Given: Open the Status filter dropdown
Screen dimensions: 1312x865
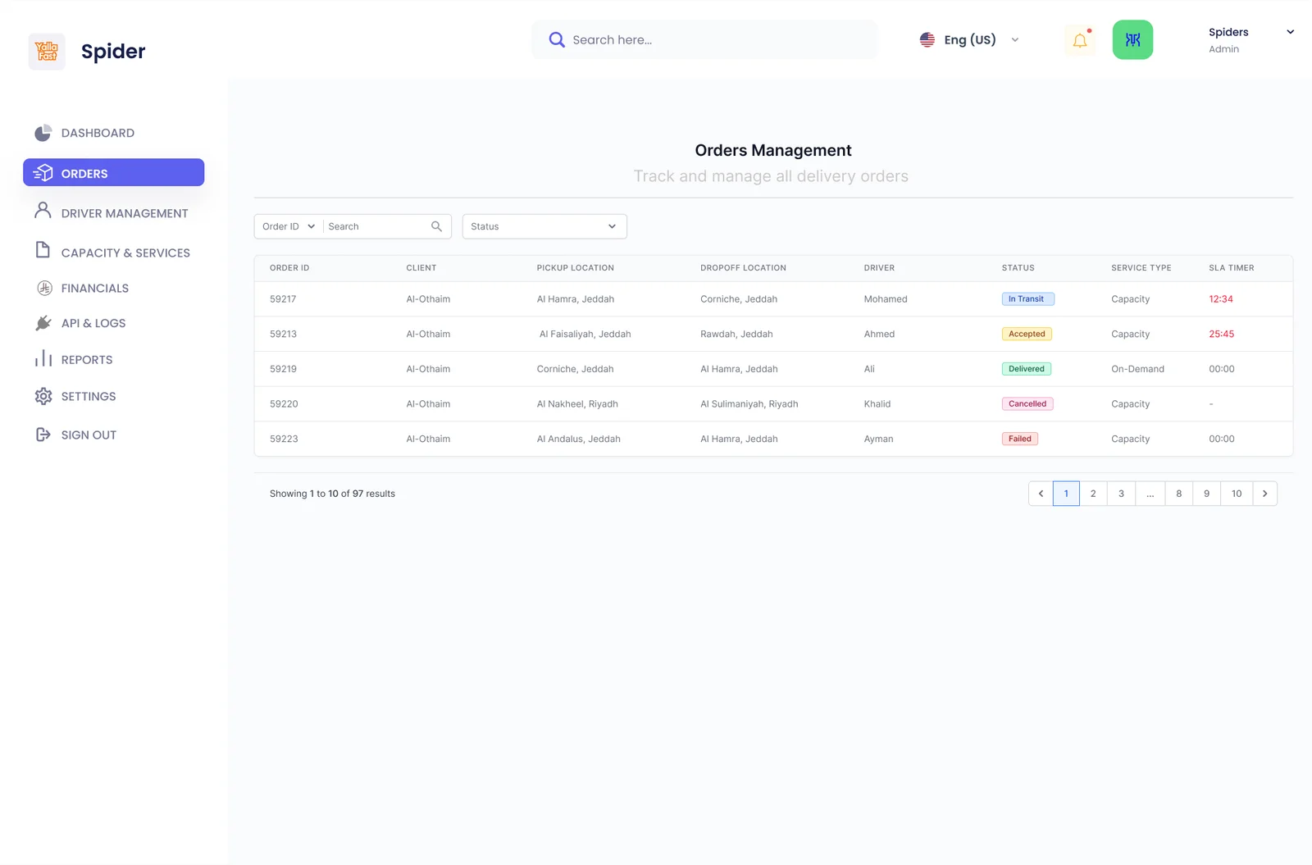Looking at the screenshot, I should [x=544, y=226].
